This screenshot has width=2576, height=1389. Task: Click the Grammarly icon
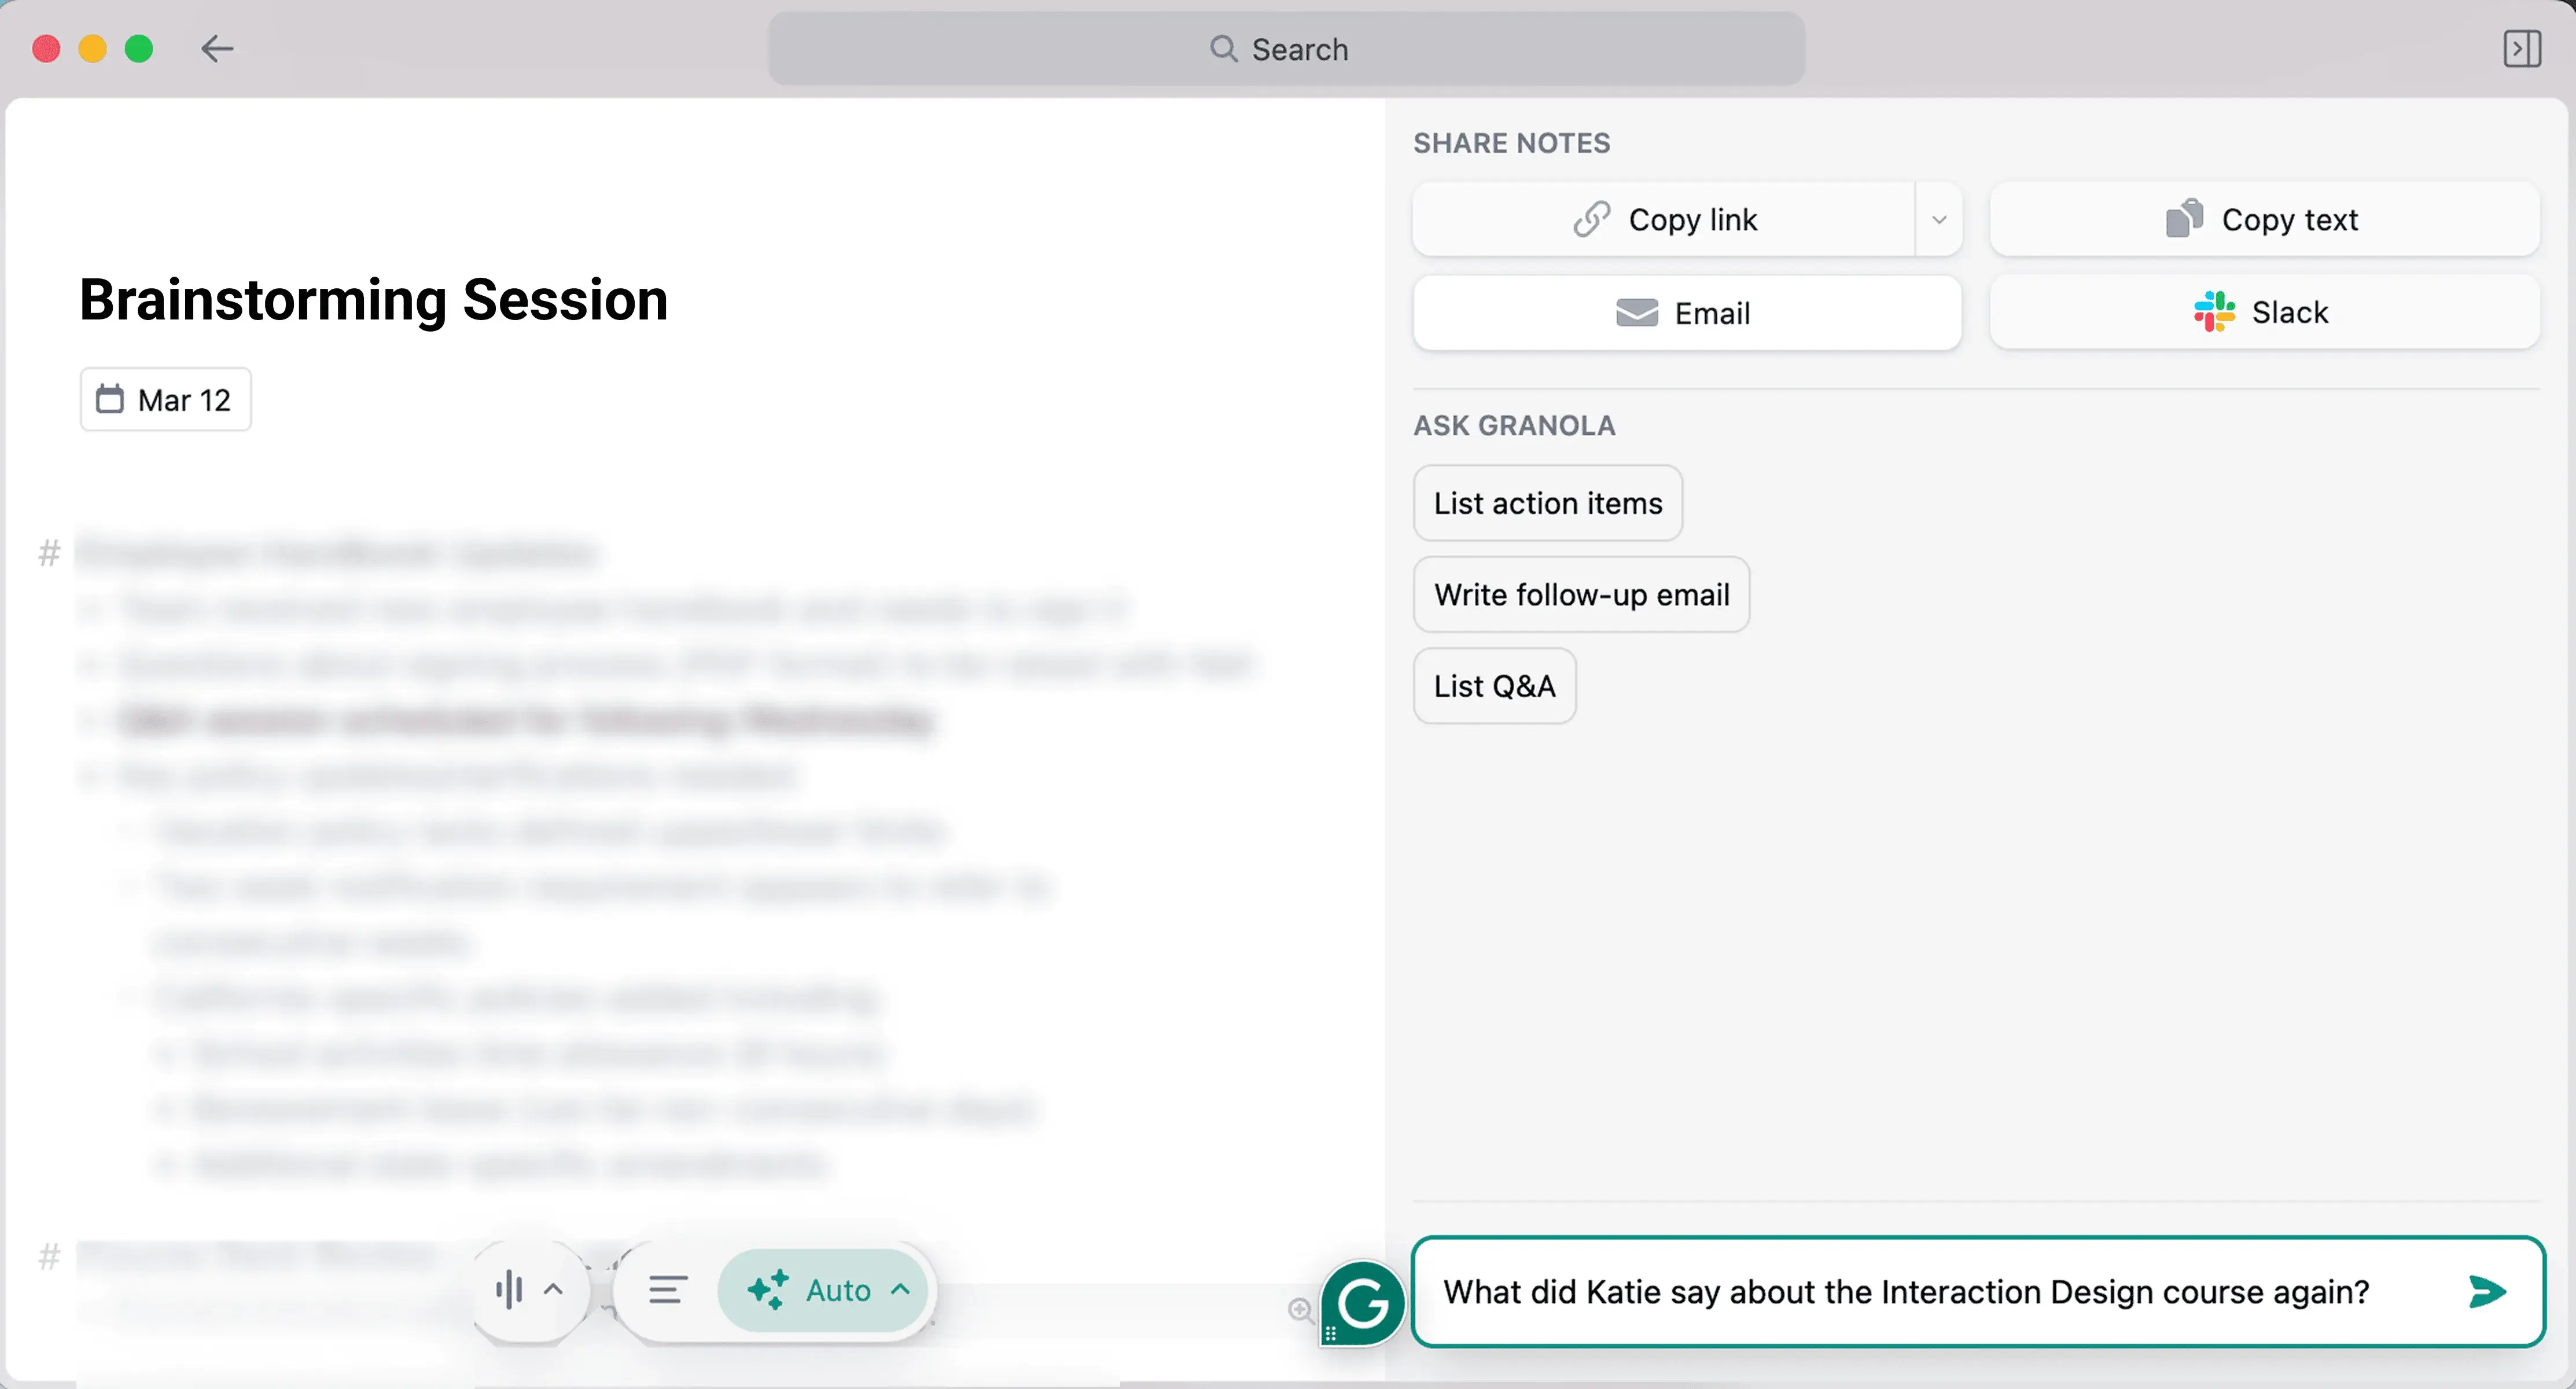click(1363, 1303)
